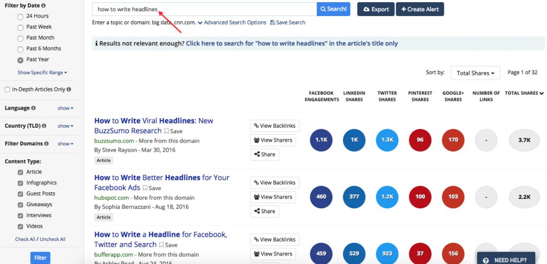
Task: Click the Facebook engagements circle showing 1.1K
Action: pos(321,140)
